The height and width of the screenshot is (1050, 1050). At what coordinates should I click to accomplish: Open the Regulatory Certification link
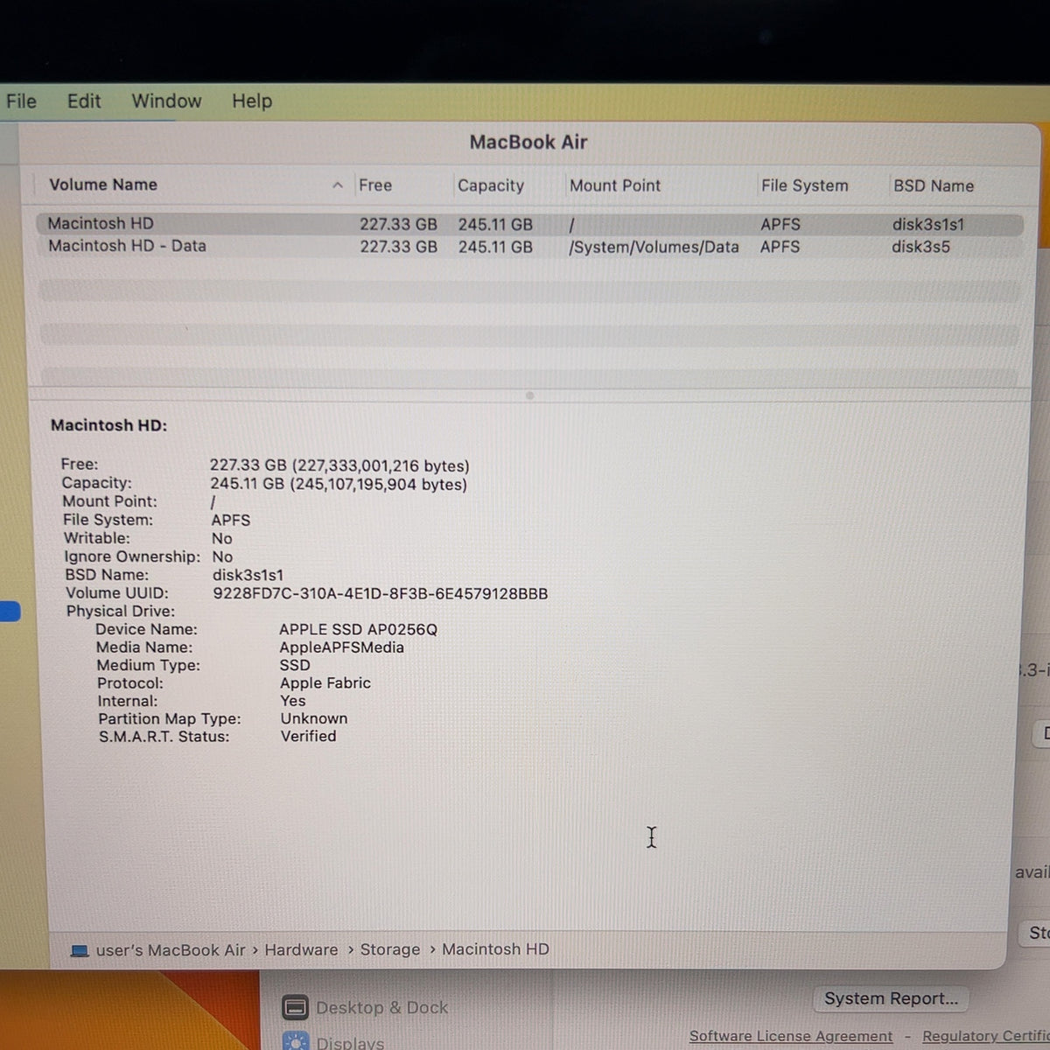click(986, 1036)
